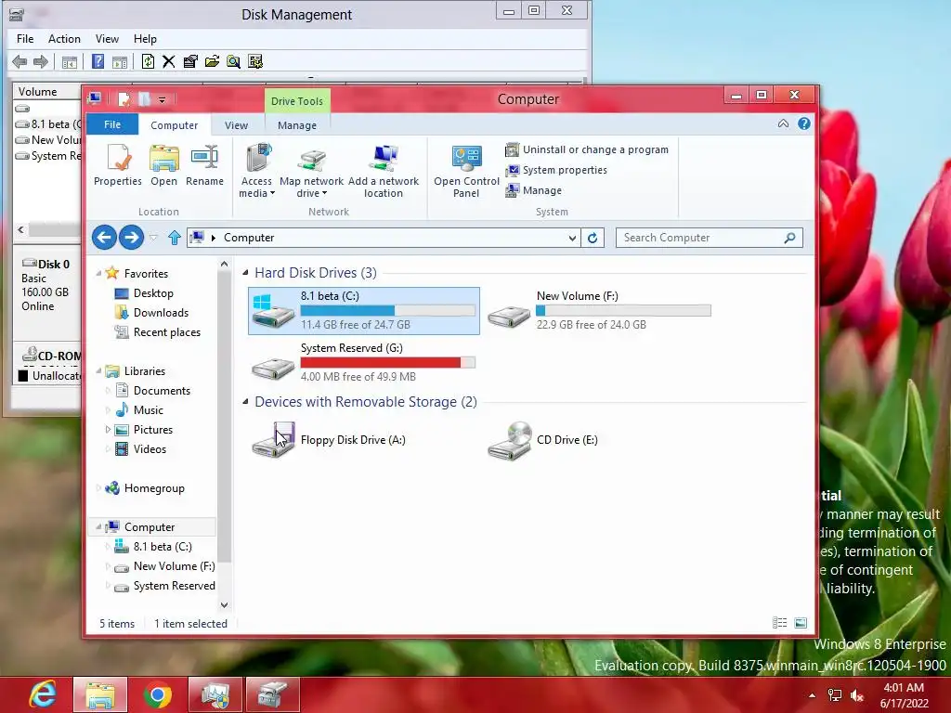Image resolution: width=951 pixels, height=713 pixels.
Task: Expand the Pictures library node
Action: [x=108, y=429]
